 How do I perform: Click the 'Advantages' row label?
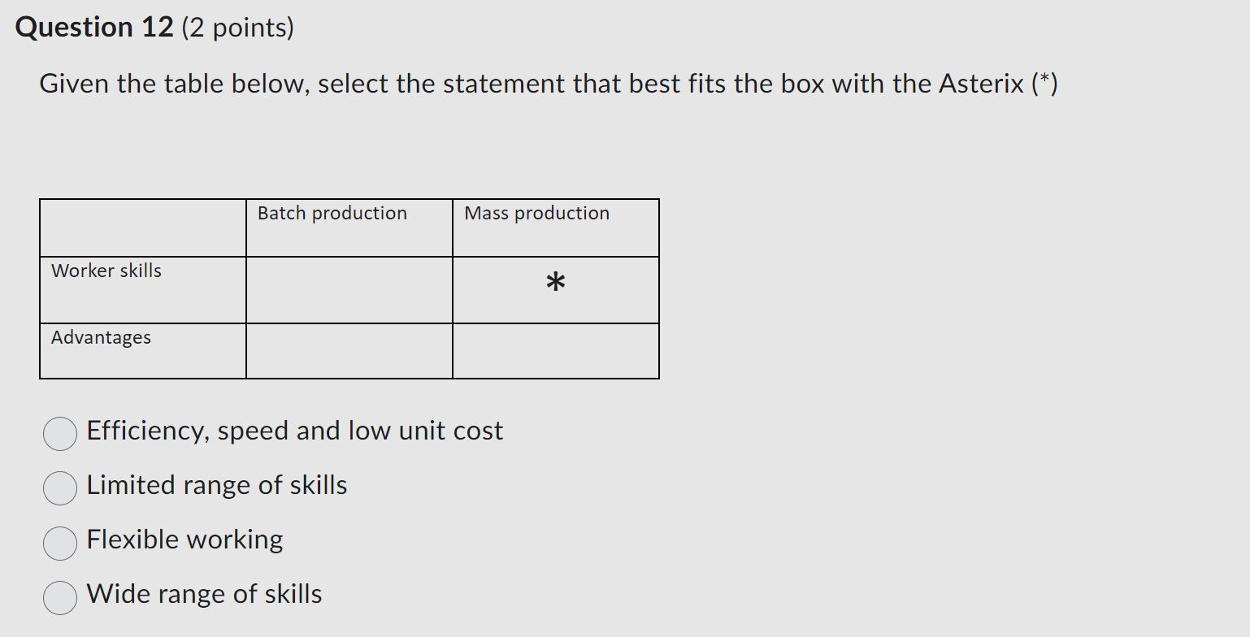pyautogui.click(x=101, y=337)
